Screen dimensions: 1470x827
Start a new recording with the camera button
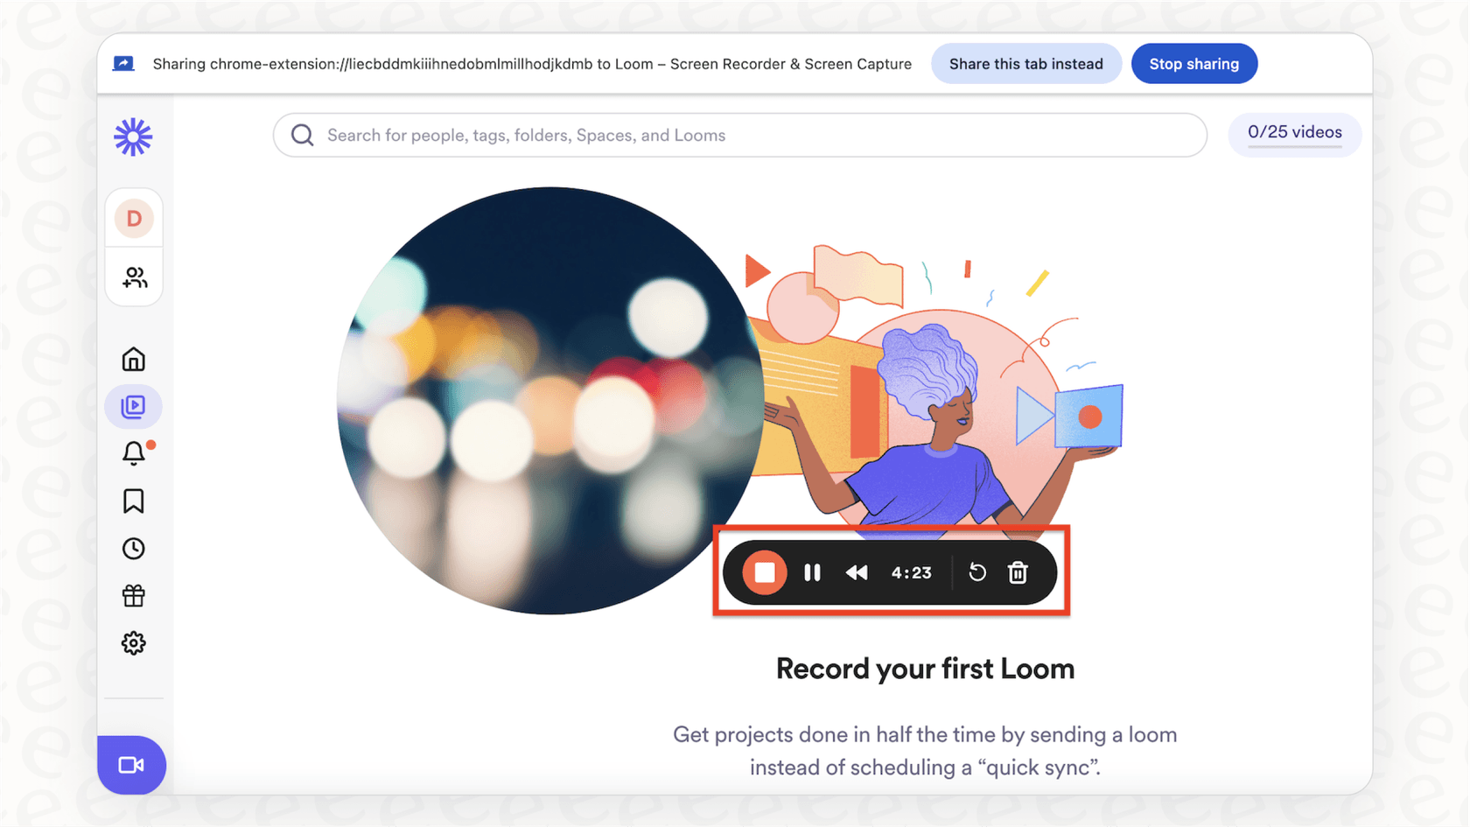coord(131,764)
